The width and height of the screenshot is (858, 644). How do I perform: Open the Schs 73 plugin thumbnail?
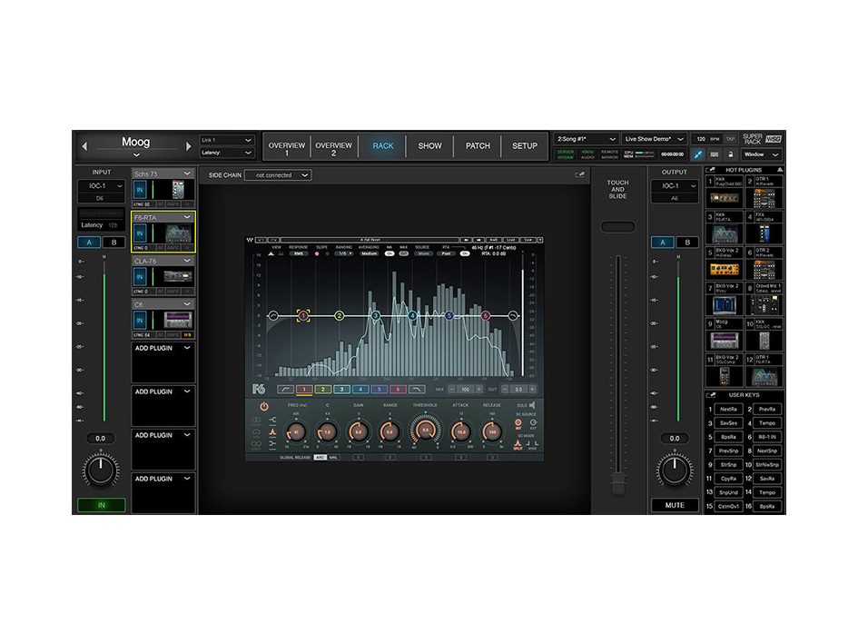click(178, 190)
